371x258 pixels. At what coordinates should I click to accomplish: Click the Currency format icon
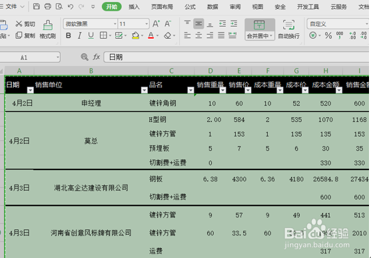(313, 35)
